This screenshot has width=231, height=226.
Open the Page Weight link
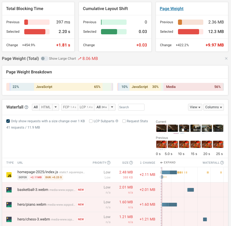click(171, 8)
